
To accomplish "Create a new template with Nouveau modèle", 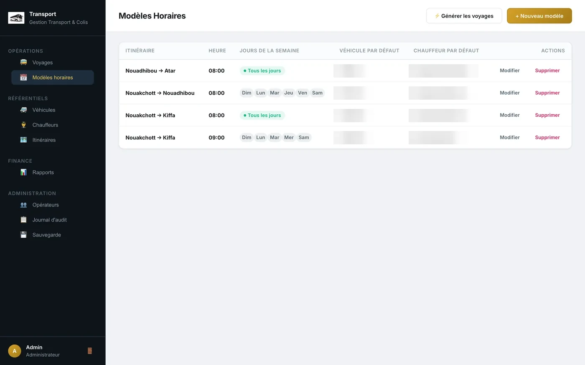I will [539, 16].
